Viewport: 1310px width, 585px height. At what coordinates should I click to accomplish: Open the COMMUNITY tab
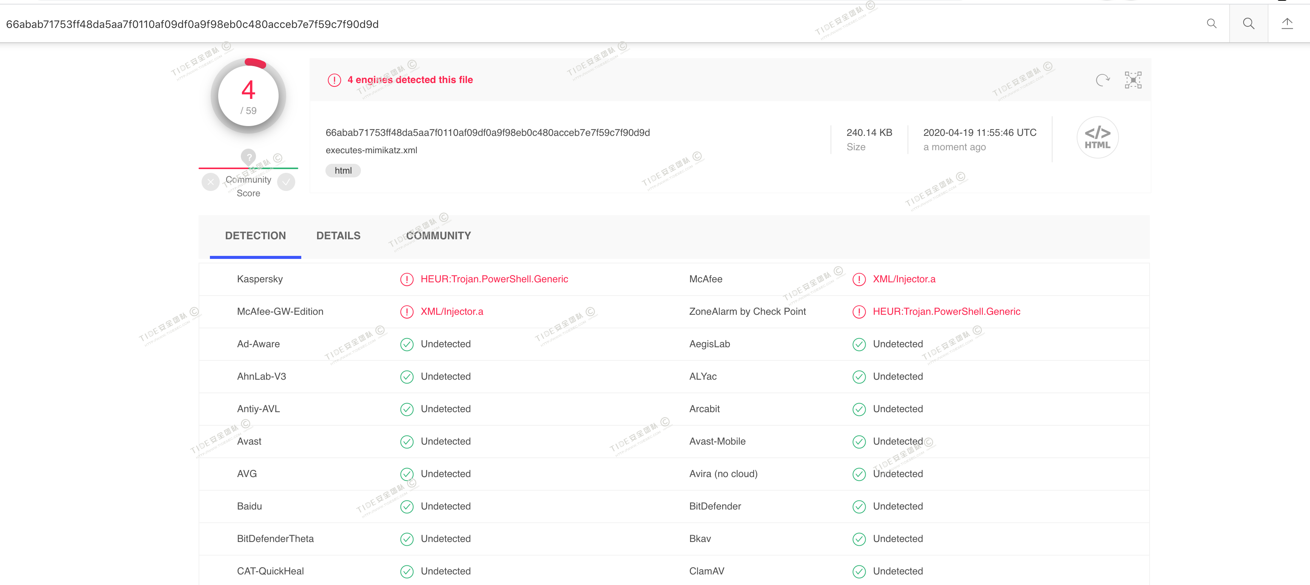(438, 236)
